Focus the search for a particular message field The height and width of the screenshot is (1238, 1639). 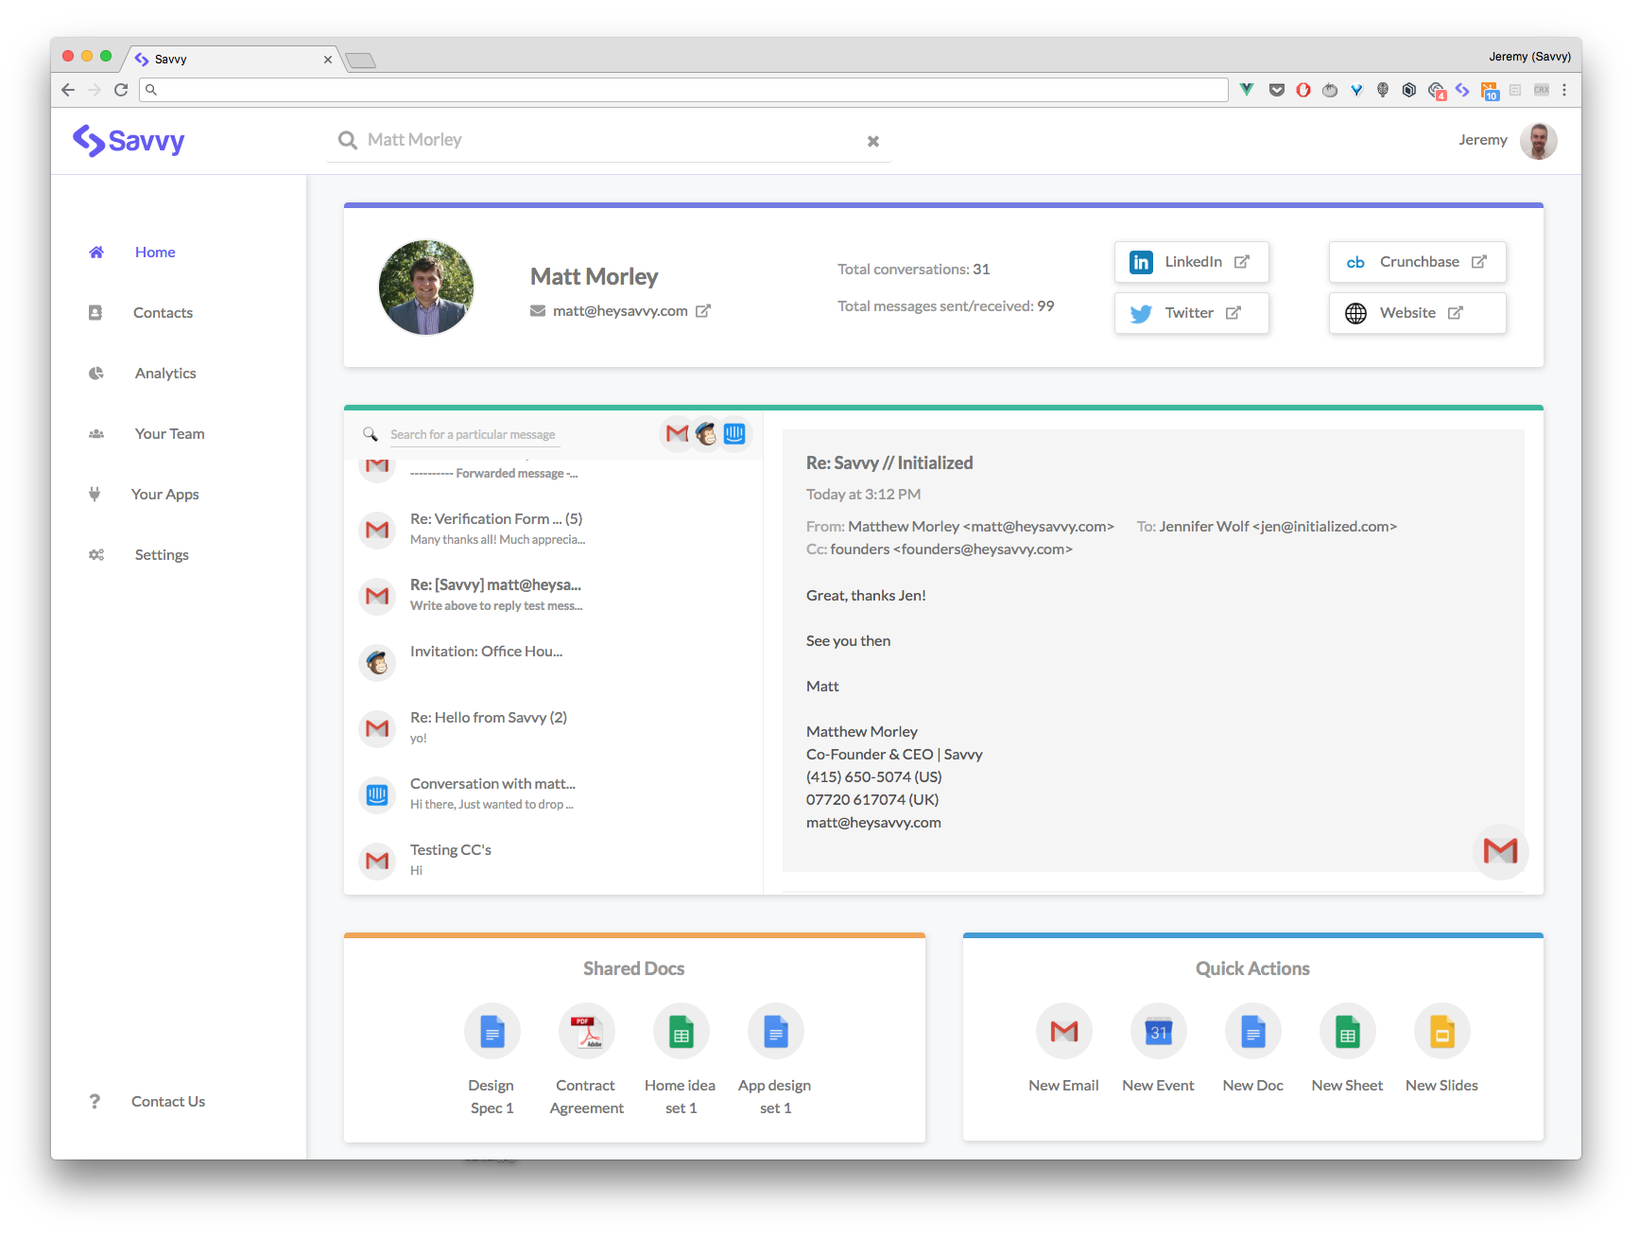coord(474,435)
